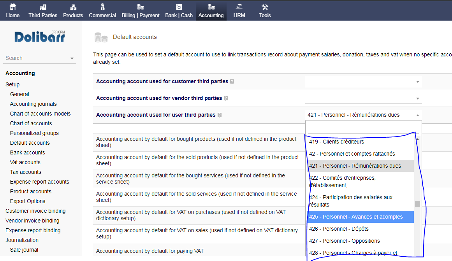The image size is (452, 261).
Task: Open Third Parties module icon
Action: [x=43, y=7]
